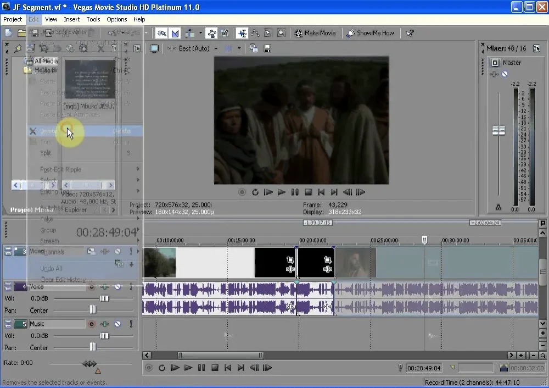Click the Auto Ripple toolbar icon
The height and width of the screenshot is (388, 549).
click(190, 34)
